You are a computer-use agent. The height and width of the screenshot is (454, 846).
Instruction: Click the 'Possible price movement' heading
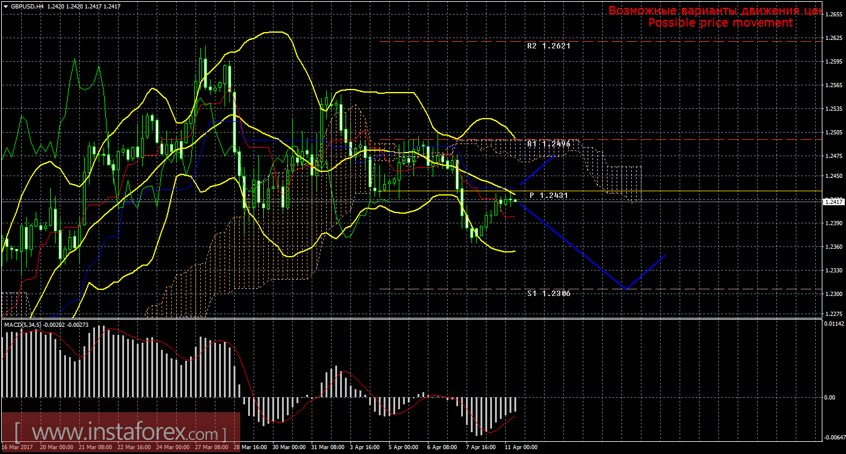(720, 23)
